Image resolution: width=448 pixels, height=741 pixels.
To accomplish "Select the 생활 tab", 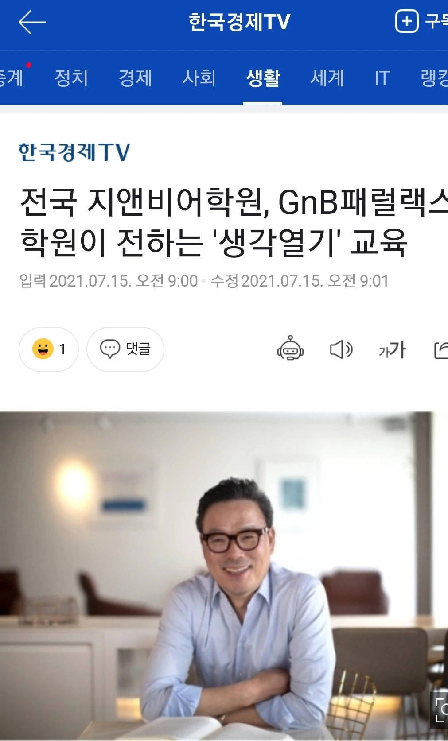I will (263, 78).
